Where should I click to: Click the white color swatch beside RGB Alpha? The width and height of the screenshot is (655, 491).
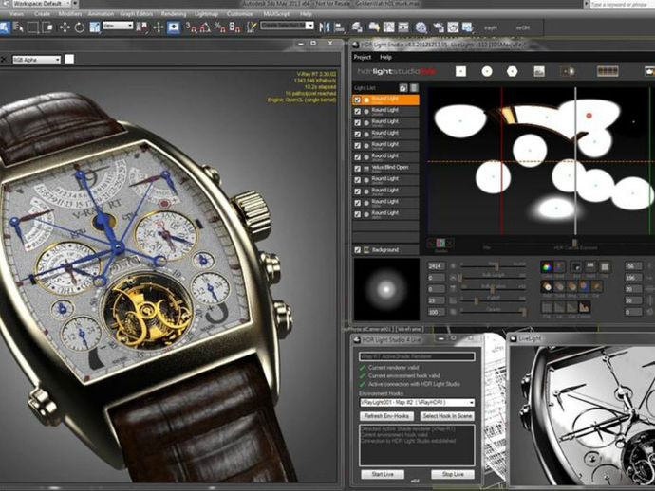(69, 59)
